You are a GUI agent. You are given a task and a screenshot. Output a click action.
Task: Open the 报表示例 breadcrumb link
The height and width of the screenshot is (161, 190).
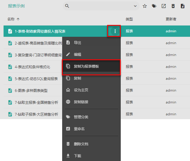(16, 6)
